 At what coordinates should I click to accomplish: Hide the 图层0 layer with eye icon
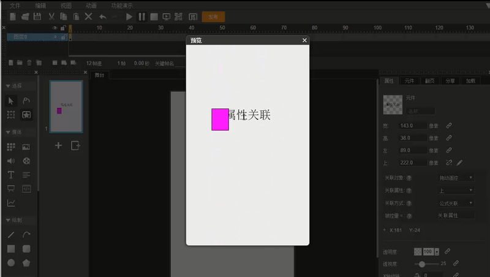(x=55, y=37)
